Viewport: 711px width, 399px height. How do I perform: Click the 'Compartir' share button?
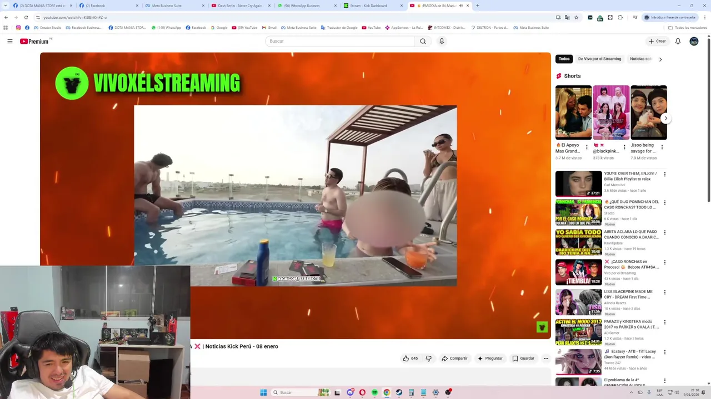point(454,359)
